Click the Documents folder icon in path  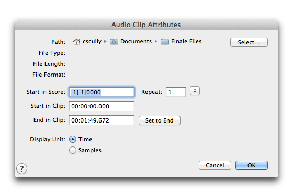coord(114,42)
